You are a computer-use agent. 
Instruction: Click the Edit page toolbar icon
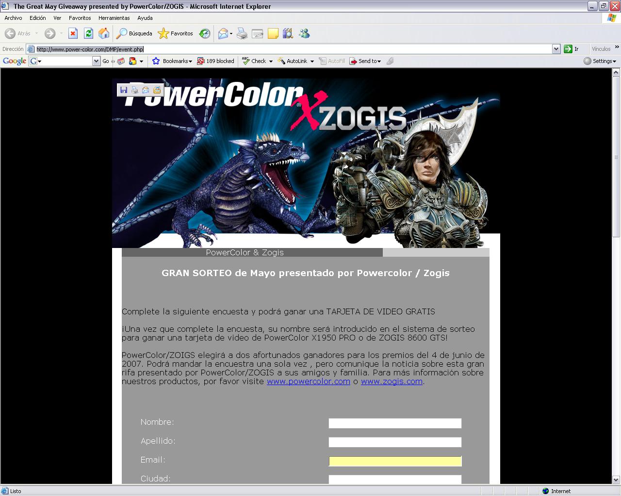258,33
